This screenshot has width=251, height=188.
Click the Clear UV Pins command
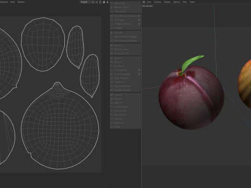click(125, 11)
